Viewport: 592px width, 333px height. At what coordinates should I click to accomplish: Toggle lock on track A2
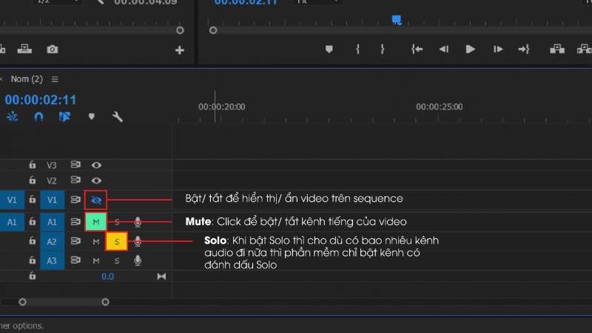pyautogui.click(x=33, y=241)
